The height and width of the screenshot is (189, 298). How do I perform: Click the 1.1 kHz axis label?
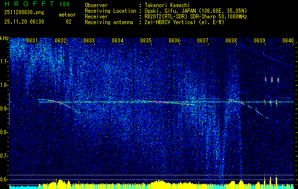click(4, 62)
